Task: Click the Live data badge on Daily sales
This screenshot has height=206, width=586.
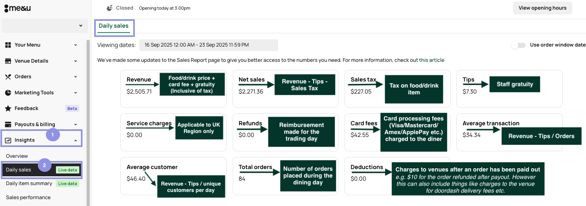Action: pyautogui.click(x=68, y=170)
